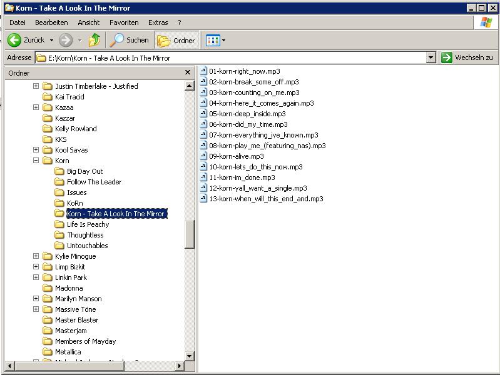Open Zurück history dropdown arrow

51,41
